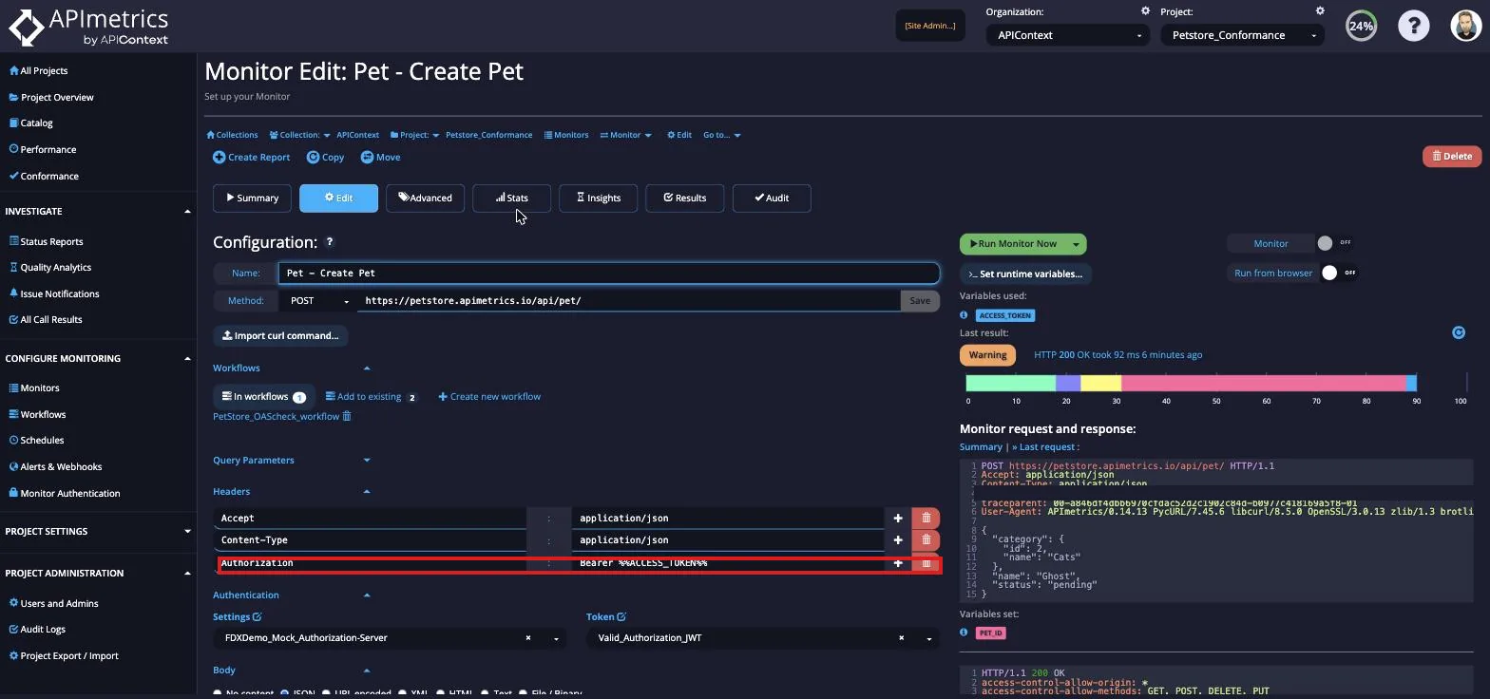Expand the PROJECT SETTINGS sidebar group
Viewport: 1490px width, 699px height.
coord(187,531)
